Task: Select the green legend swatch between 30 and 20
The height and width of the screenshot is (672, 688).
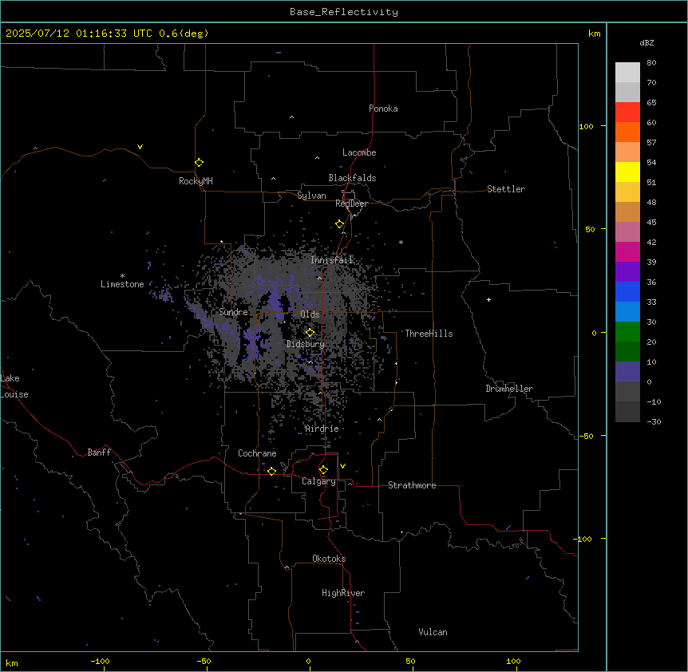Action: 627,332
